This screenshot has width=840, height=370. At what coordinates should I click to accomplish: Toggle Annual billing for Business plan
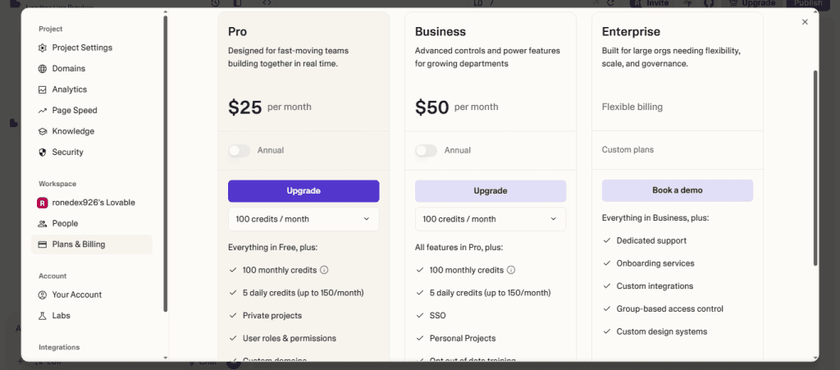point(426,150)
